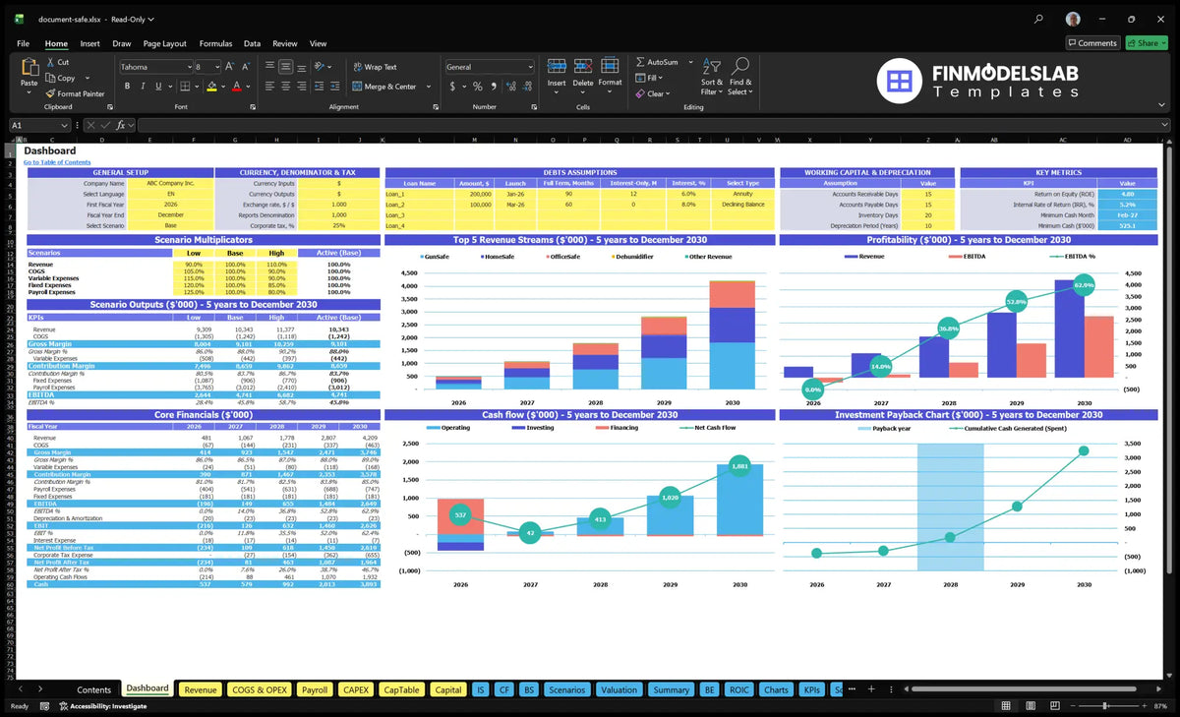This screenshot has width=1180, height=717.
Task: Switch to the Insert ribbon tab
Action: [89, 43]
